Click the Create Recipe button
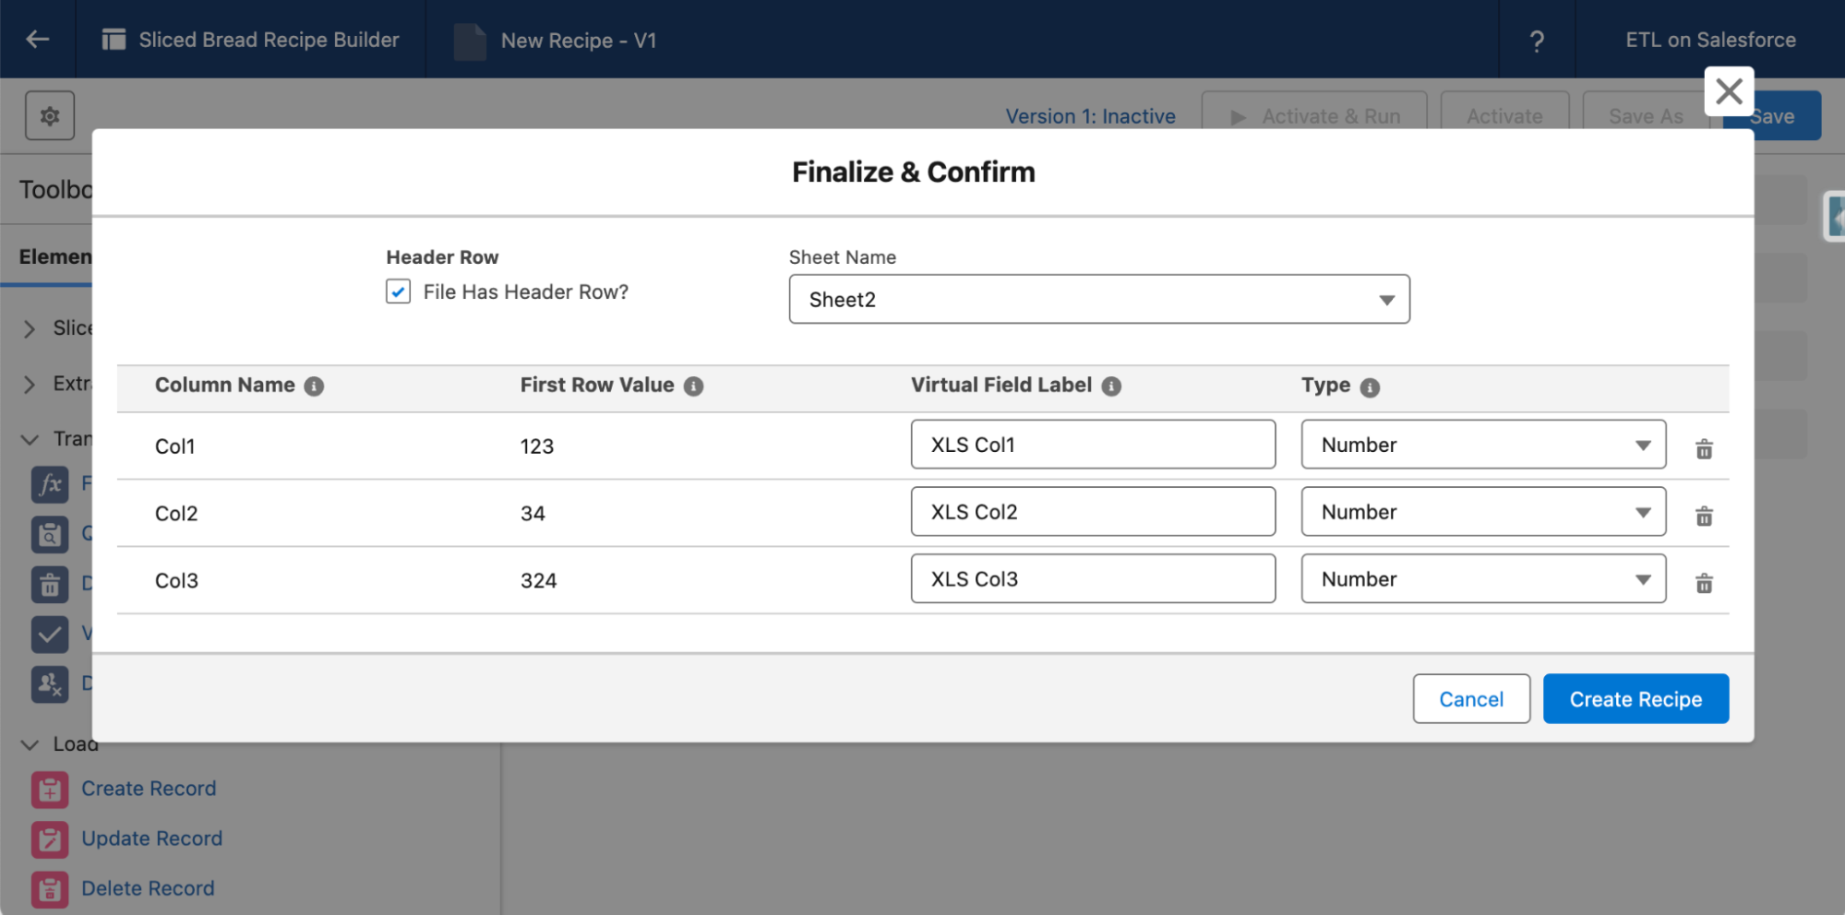 [x=1635, y=699]
